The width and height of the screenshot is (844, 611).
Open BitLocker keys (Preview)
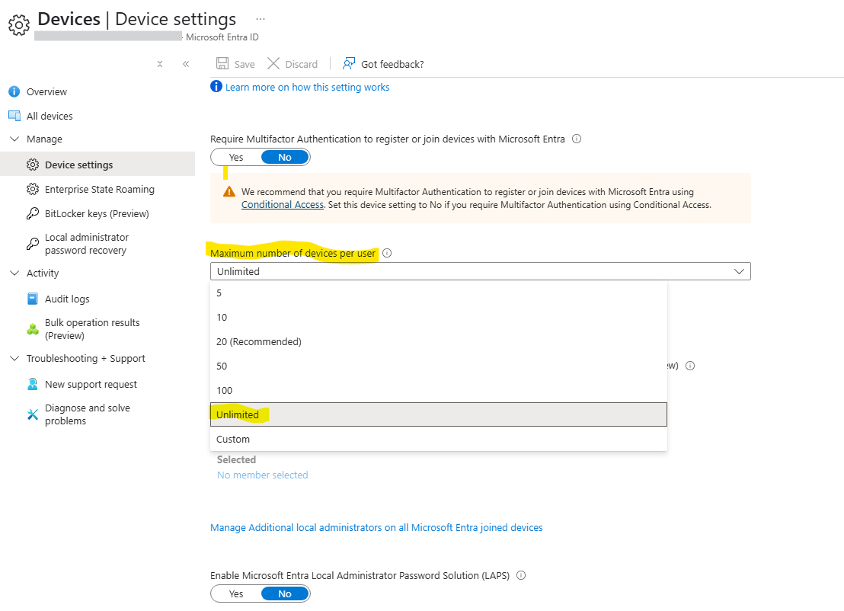click(98, 213)
